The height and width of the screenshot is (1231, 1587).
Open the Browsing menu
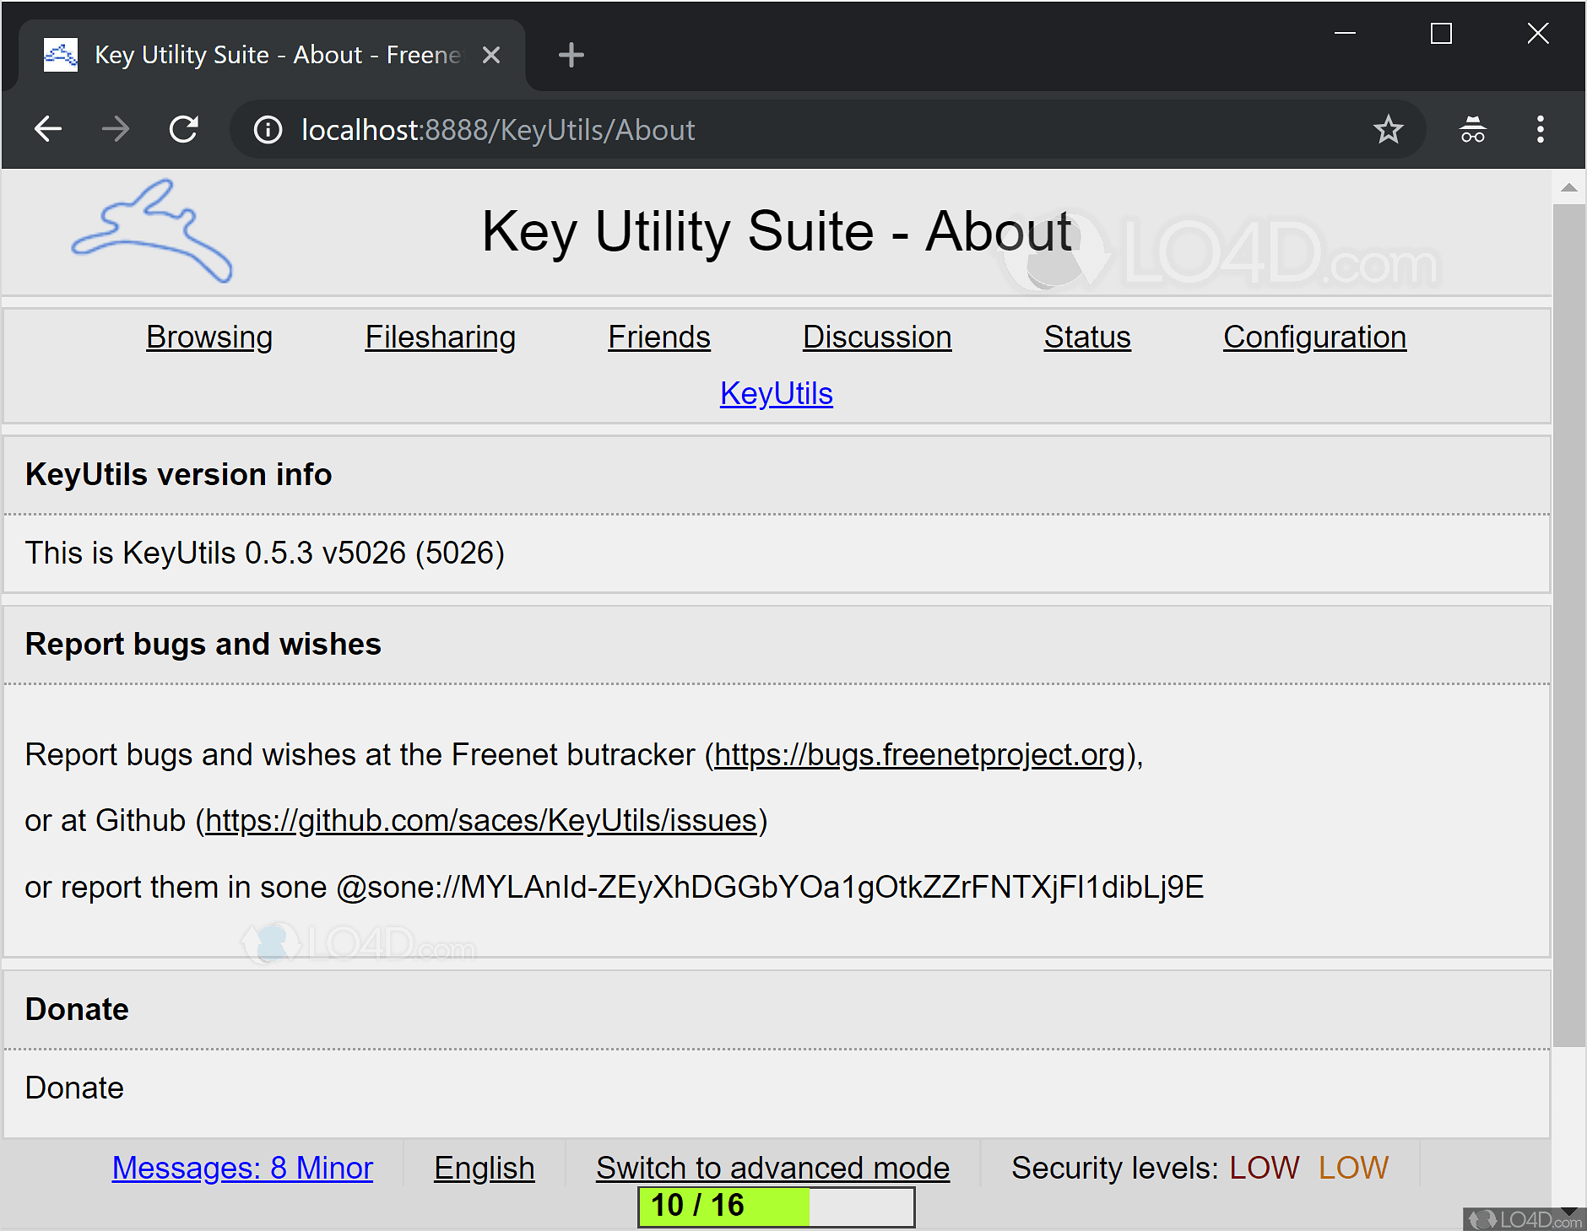click(x=209, y=337)
